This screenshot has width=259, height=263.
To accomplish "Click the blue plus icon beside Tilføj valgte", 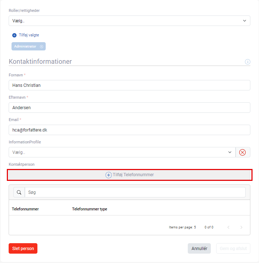I will tap(14, 35).
